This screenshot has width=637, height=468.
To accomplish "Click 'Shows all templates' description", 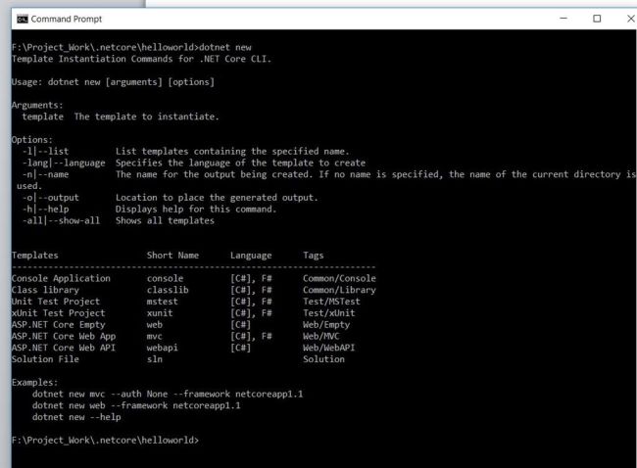I will pyautogui.click(x=165, y=221).
